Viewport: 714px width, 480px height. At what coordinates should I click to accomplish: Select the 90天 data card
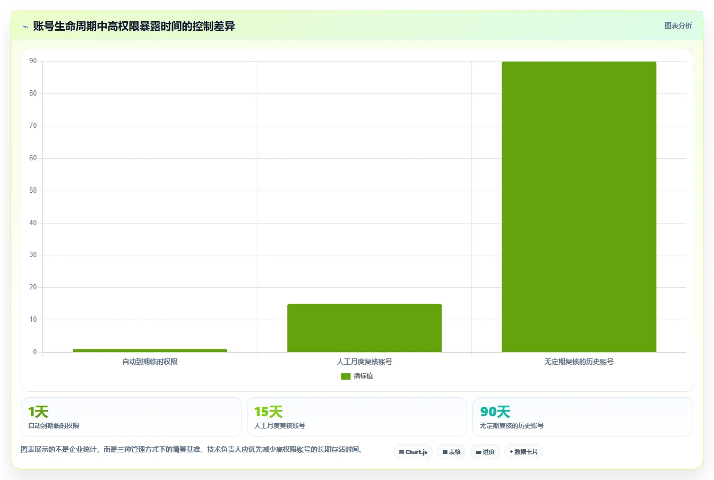(x=582, y=417)
